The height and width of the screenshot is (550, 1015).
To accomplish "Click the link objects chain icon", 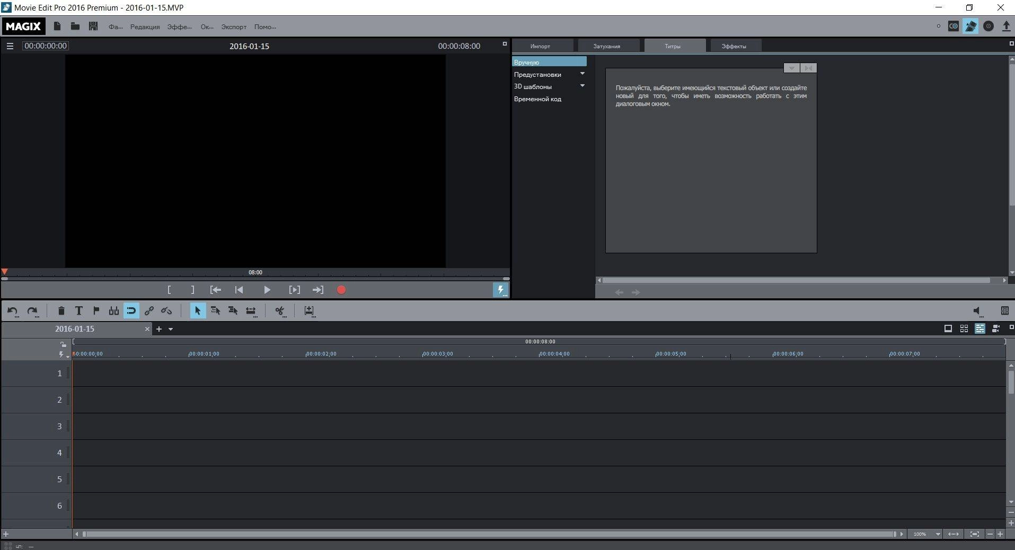I will [x=149, y=311].
